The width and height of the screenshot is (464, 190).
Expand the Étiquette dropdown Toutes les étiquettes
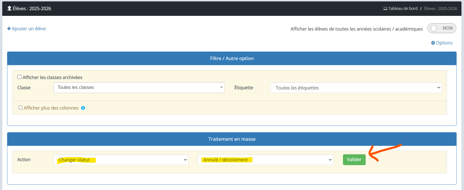[356, 88]
